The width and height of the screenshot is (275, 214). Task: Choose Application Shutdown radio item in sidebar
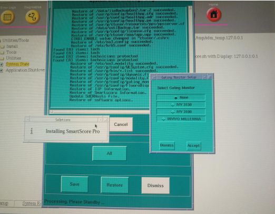22,70
